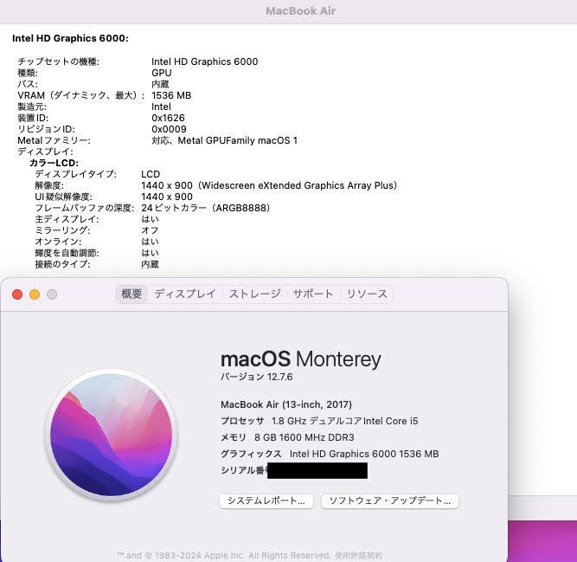Click the バージョン 12.7.6 version text
This screenshot has height=562, width=577.
point(255,377)
